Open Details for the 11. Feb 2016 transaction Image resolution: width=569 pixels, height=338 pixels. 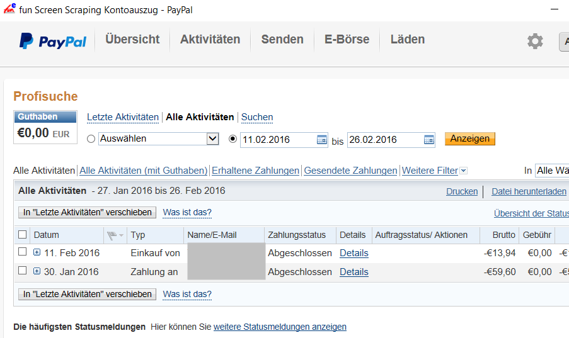(353, 253)
